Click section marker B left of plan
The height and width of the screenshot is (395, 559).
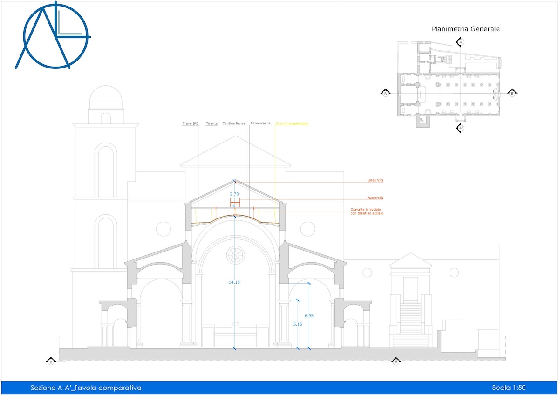click(x=385, y=93)
